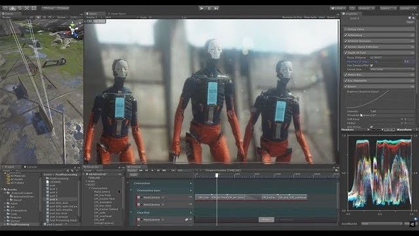Click the Preview button in Timeline
Viewport: 419px width, 236px height.
point(132,170)
